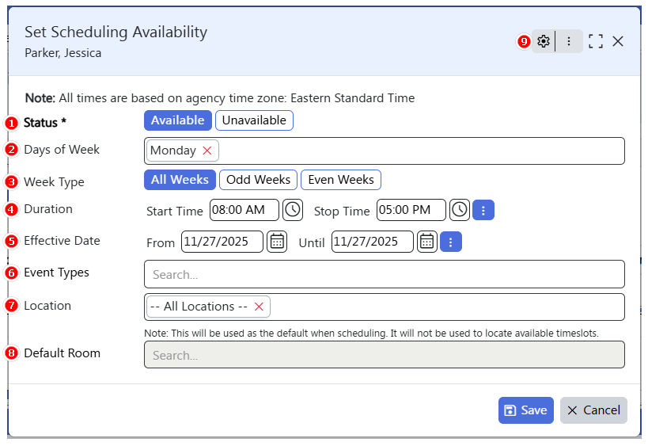
Task: Save the scheduling availability
Action: coord(525,410)
